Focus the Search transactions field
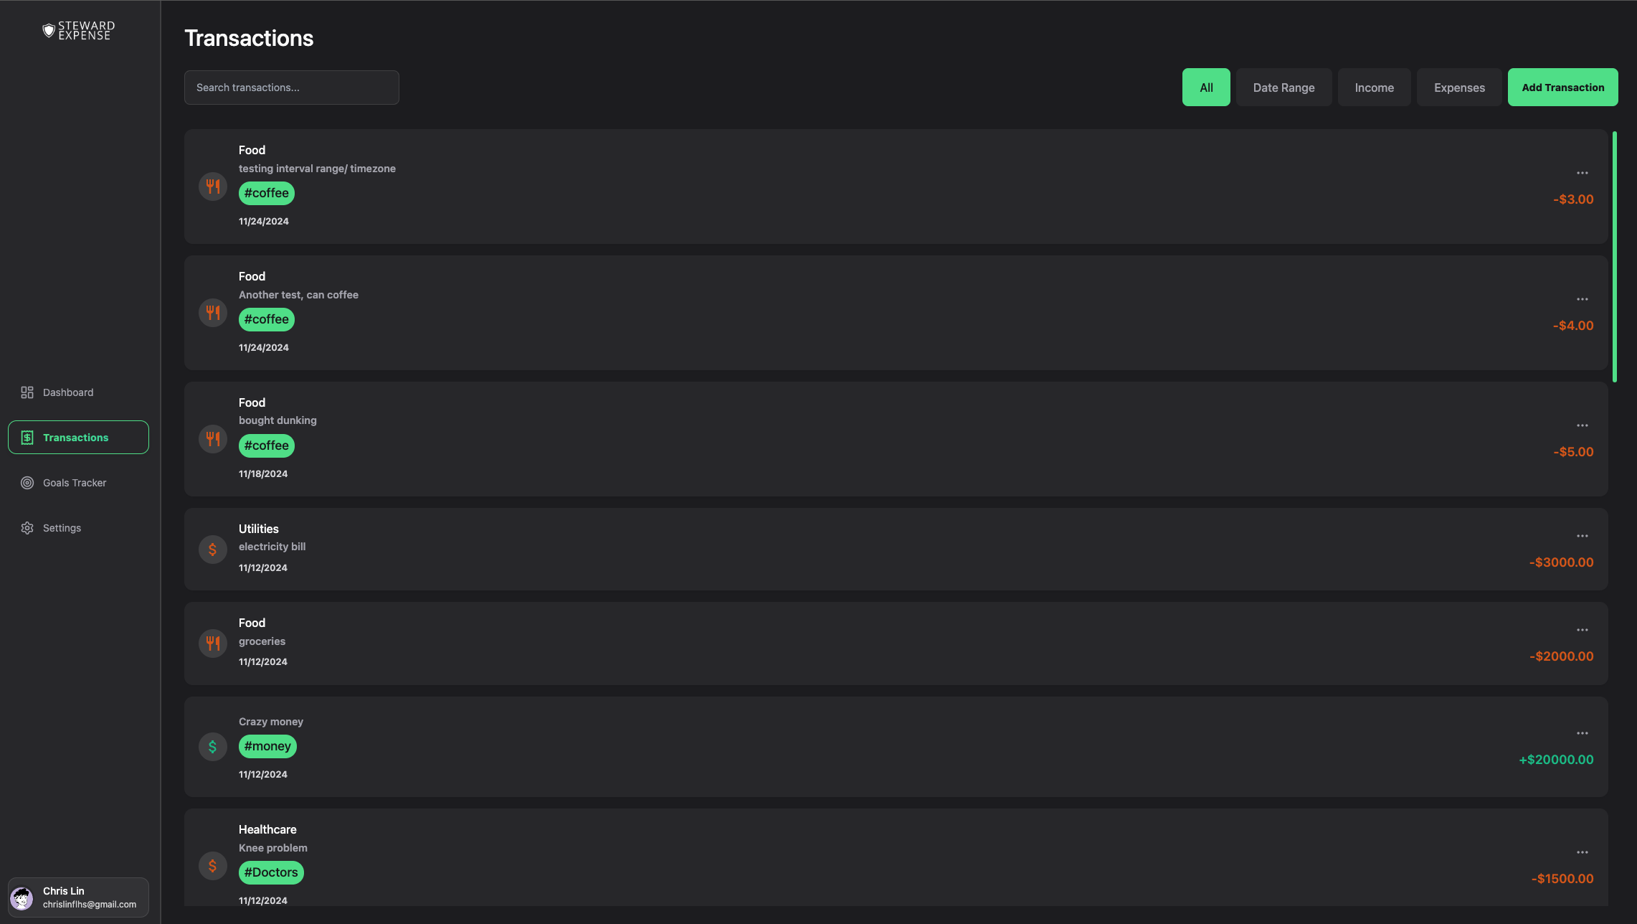1637x924 pixels. tap(292, 88)
